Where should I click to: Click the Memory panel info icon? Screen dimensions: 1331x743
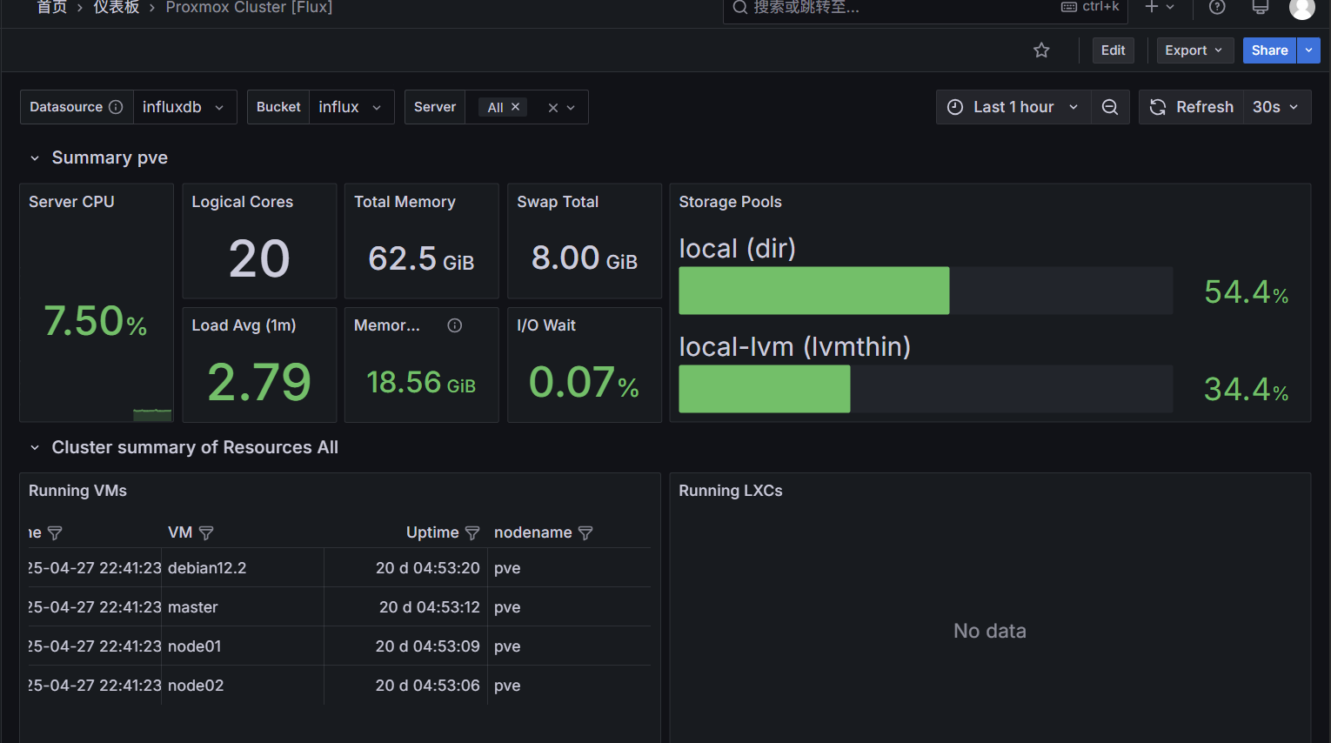(454, 325)
